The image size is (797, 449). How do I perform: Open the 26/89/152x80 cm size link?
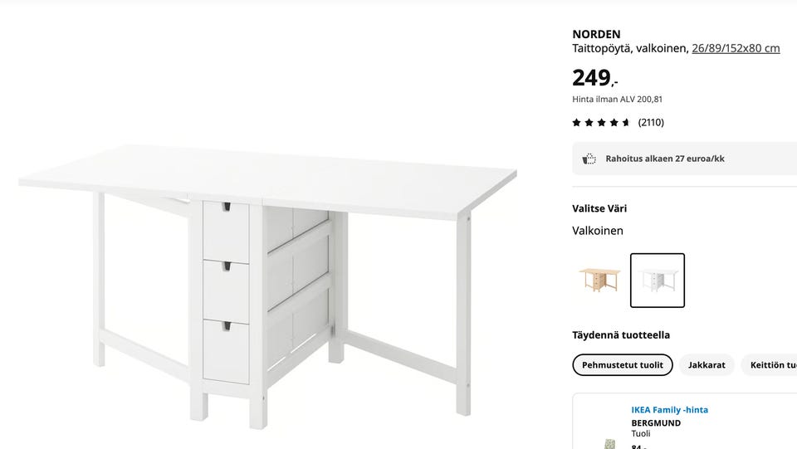point(736,48)
